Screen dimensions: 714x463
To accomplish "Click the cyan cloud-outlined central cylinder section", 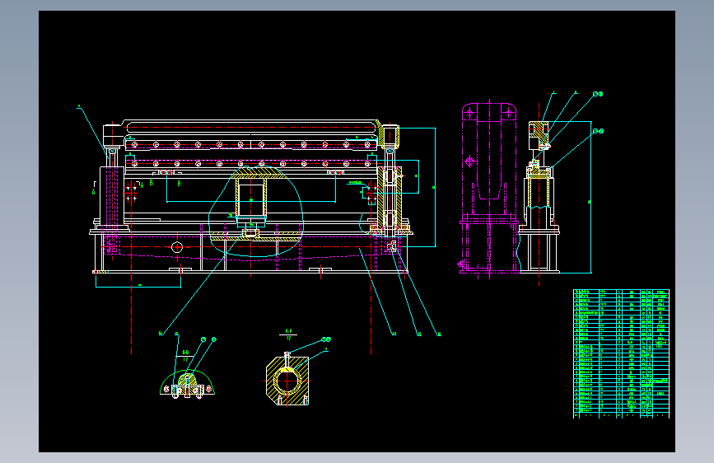I will (256, 212).
